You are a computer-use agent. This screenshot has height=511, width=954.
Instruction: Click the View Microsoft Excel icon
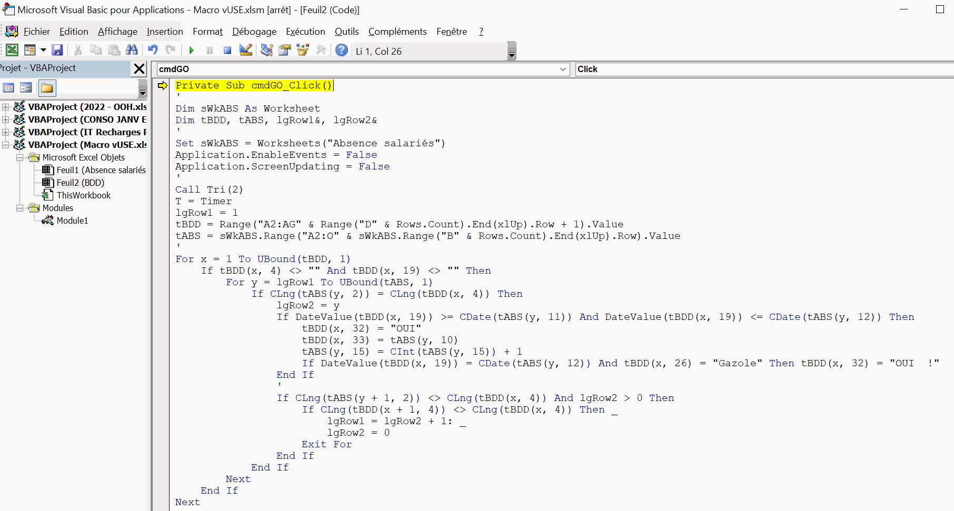coord(12,50)
